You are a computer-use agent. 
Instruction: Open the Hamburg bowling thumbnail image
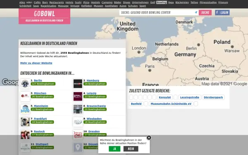coord(78,83)
